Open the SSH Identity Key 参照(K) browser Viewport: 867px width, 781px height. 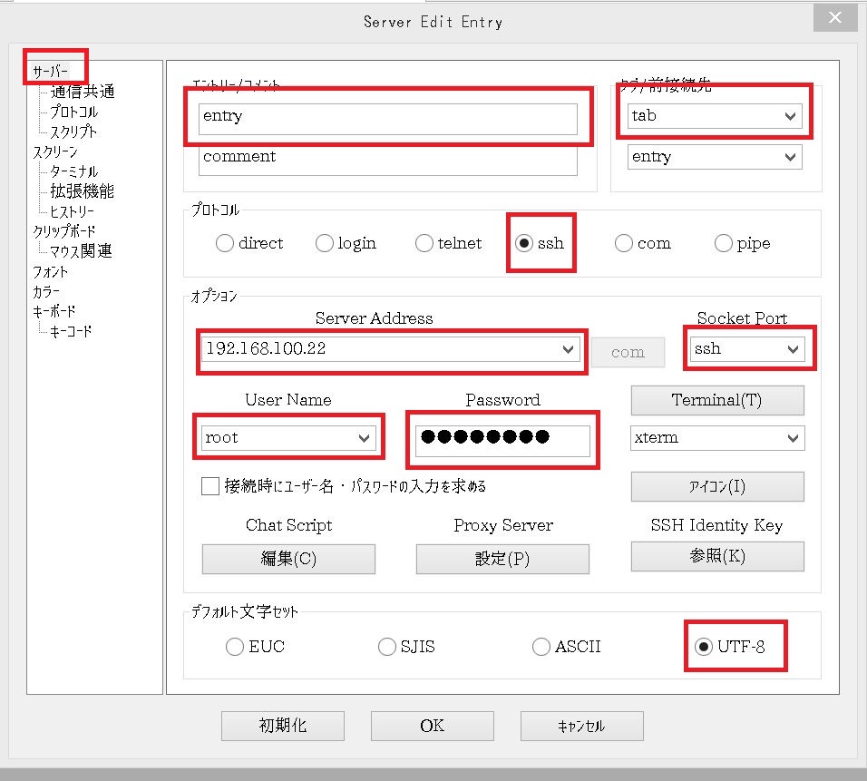click(716, 556)
